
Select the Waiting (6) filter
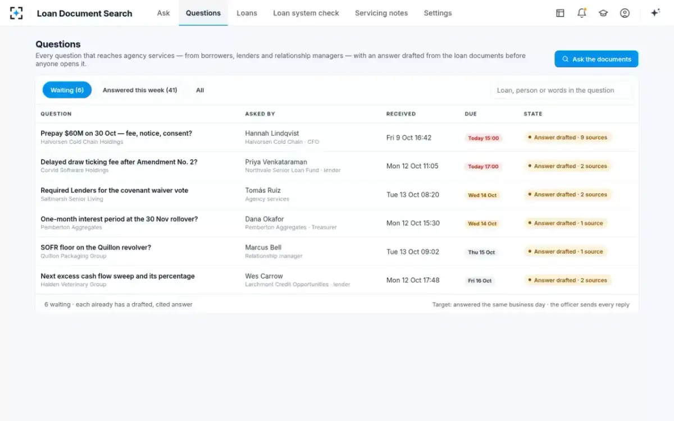click(x=67, y=90)
